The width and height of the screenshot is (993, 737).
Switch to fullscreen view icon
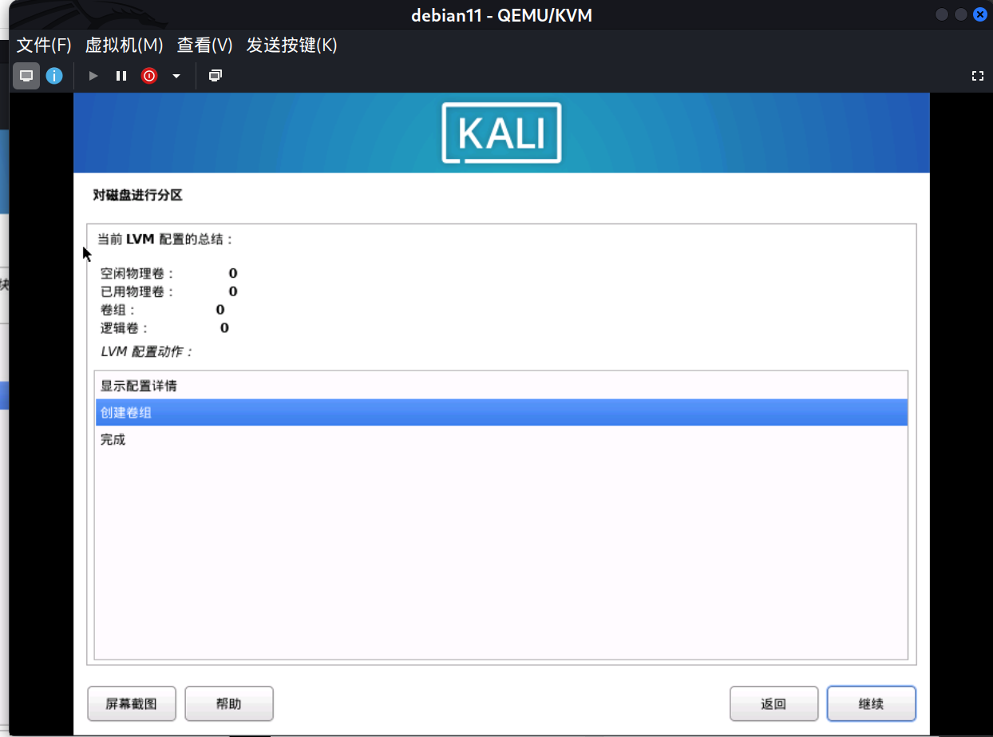click(977, 76)
